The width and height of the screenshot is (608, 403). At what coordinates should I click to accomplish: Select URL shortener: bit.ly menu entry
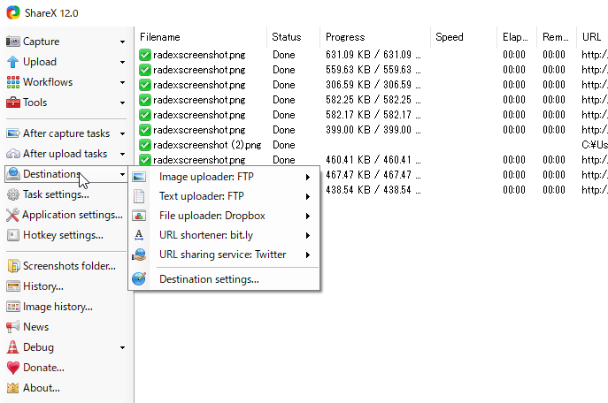coord(224,235)
